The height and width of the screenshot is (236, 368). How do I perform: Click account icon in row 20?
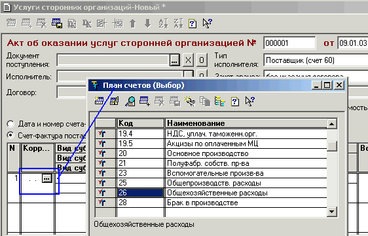coord(102,153)
